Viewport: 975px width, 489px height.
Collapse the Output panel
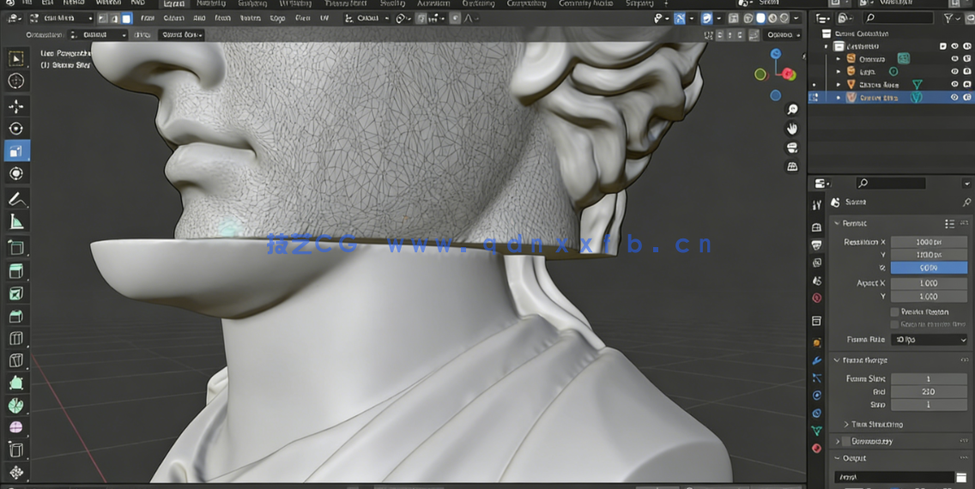[x=837, y=459]
